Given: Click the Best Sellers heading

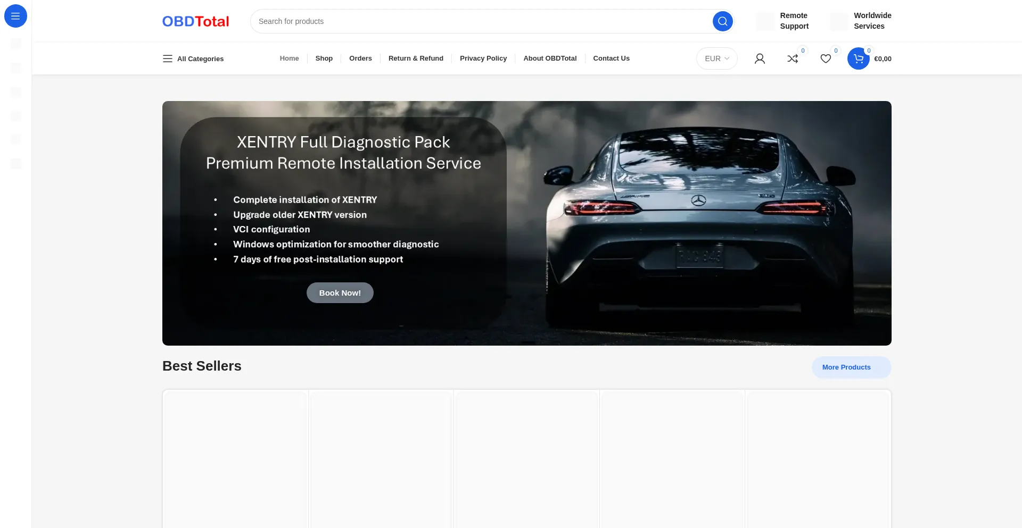Looking at the screenshot, I should [202, 366].
